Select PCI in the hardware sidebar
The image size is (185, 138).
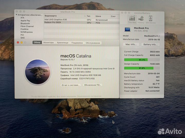22,35
